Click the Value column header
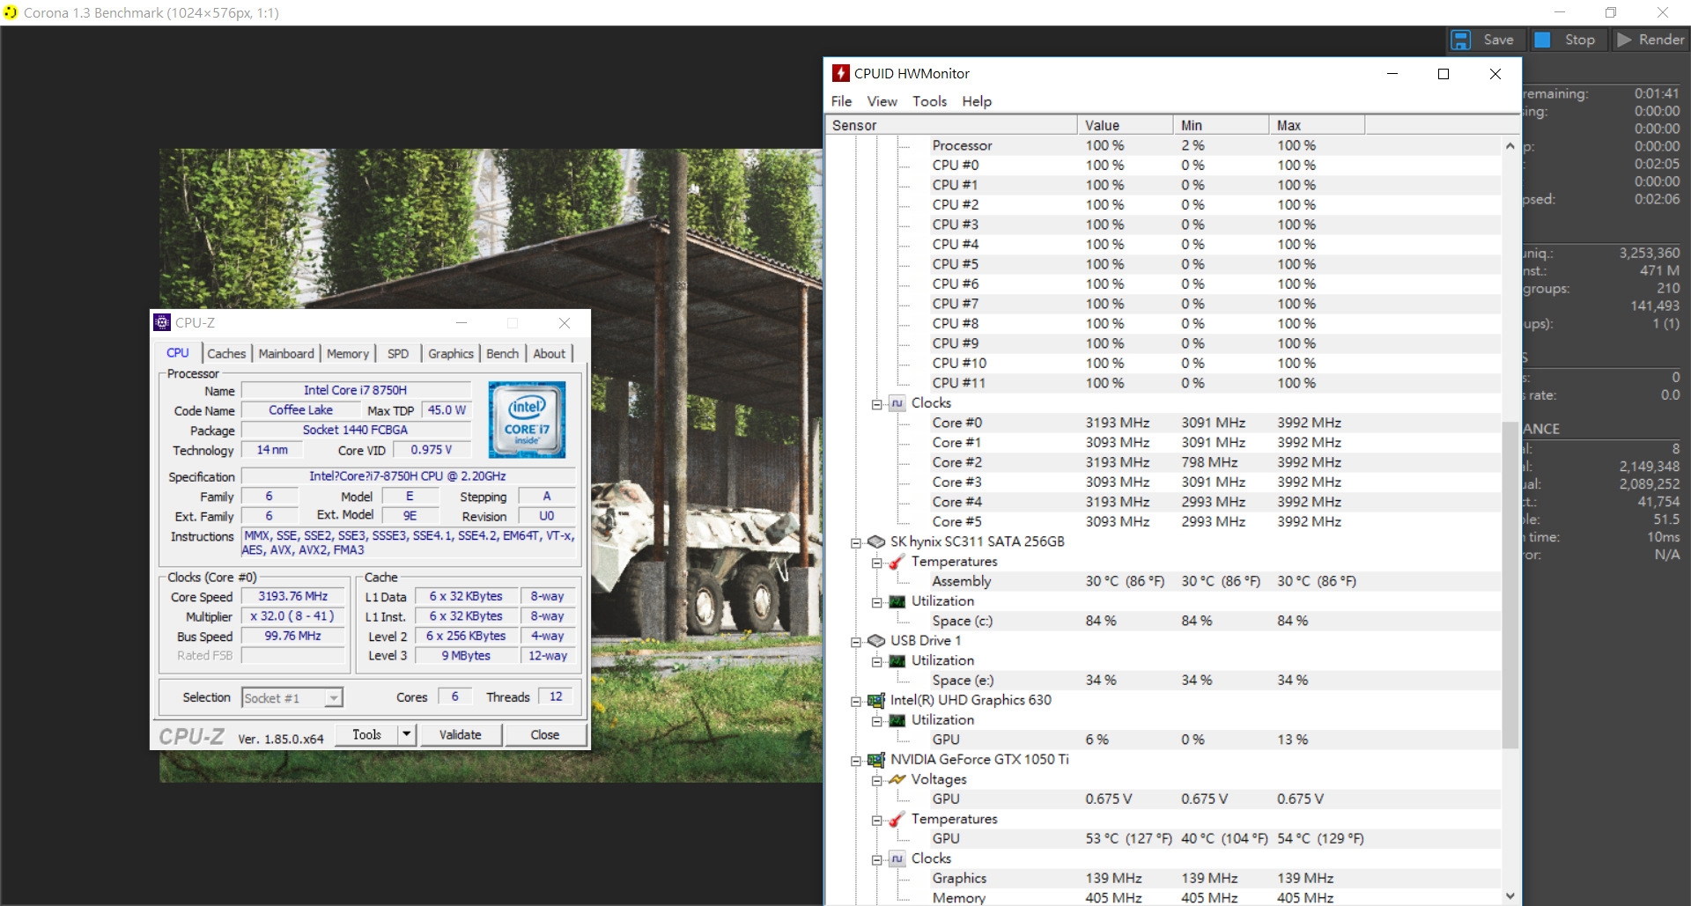This screenshot has height=906, width=1691. point(1125,125)
